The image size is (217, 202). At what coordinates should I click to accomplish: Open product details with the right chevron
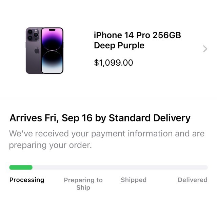point(205,49)
